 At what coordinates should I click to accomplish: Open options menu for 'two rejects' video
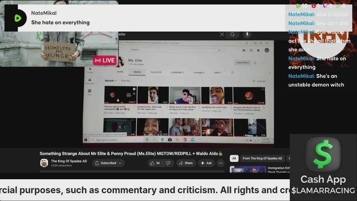point(135,107)
